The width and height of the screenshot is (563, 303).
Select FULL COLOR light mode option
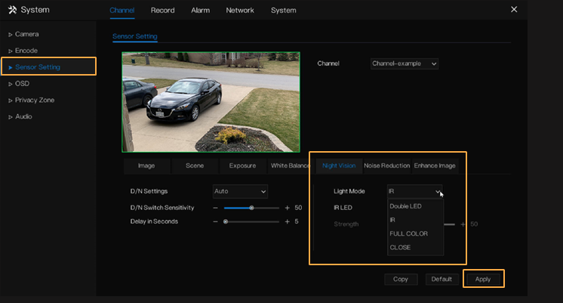pyautogui.click(x=408, y=233)
